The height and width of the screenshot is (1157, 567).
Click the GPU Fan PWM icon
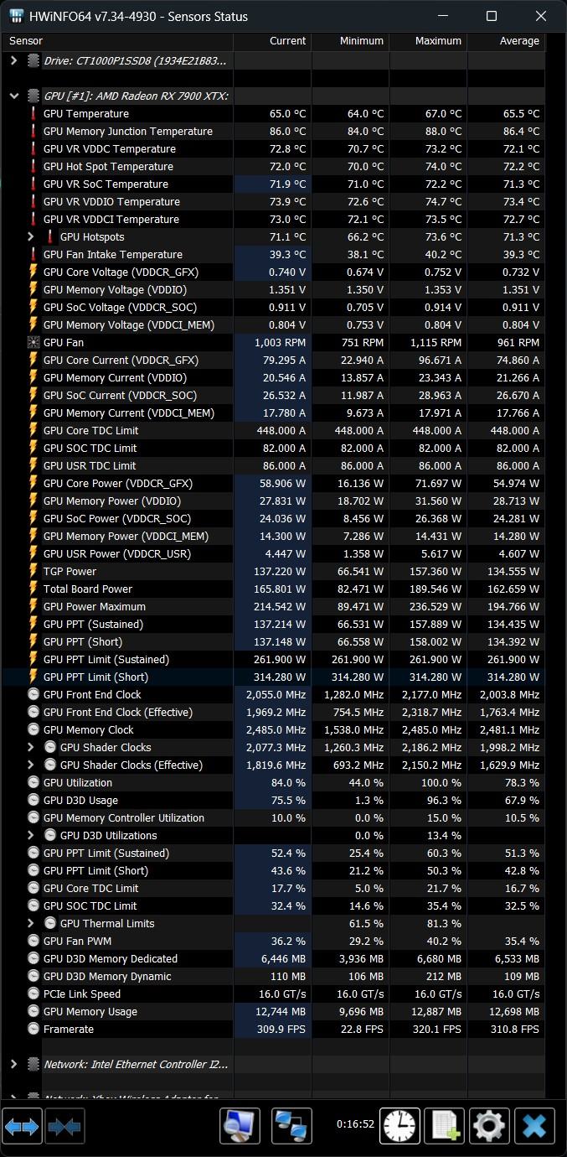(34, 941)
